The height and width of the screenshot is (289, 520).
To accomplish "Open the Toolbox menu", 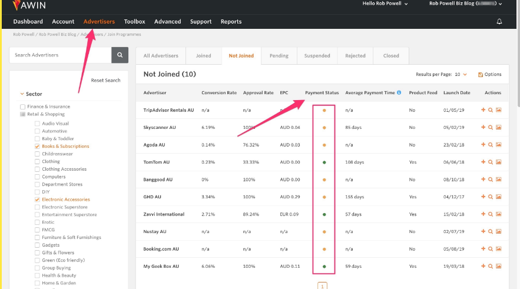I will [x=134, y=22].
